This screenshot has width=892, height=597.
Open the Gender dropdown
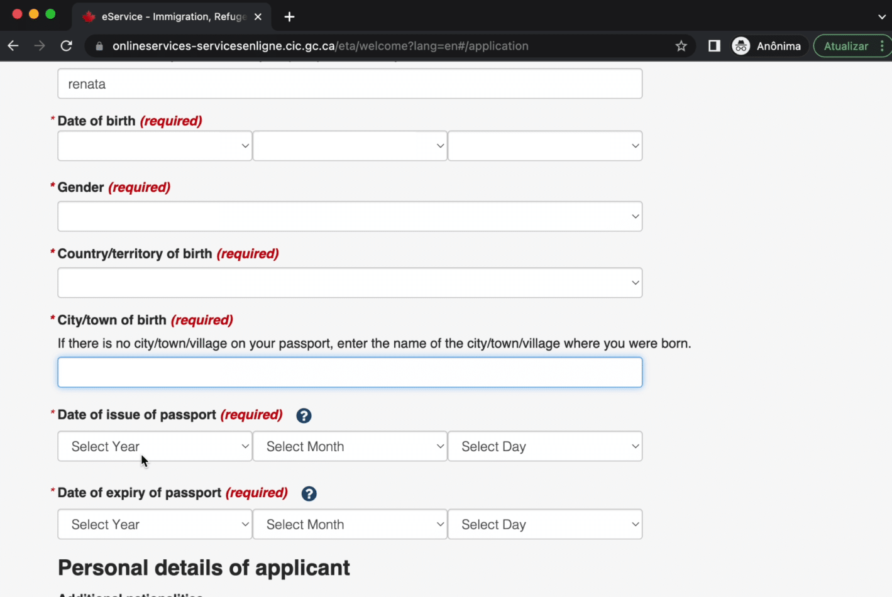pyautogui.click(x=350, y=216)
